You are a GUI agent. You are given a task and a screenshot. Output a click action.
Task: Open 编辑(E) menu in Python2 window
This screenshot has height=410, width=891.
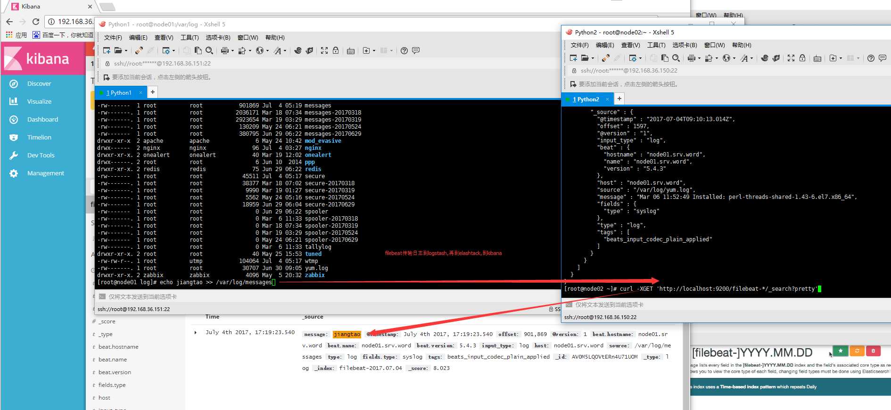click(x=605, y=45)
